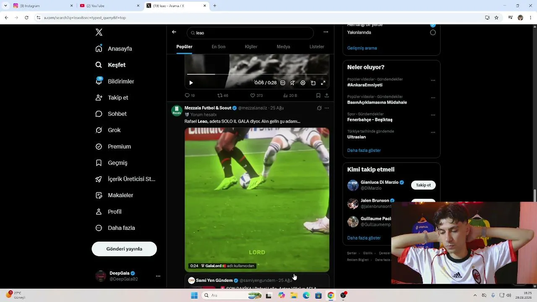Click the X logo in the sidebar
Image resolution: width=537 pixels, height=302 pixels.
tap(99, 32)
